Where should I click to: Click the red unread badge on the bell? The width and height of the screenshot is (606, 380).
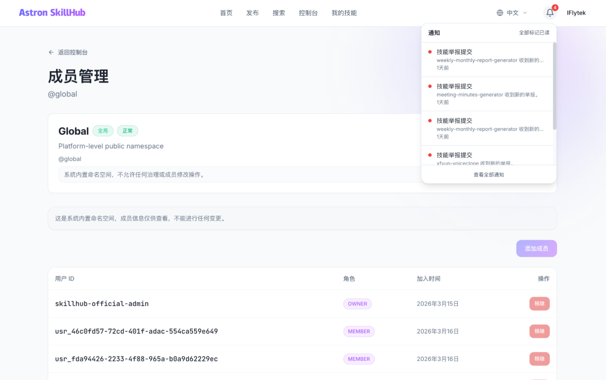point(555,8)
